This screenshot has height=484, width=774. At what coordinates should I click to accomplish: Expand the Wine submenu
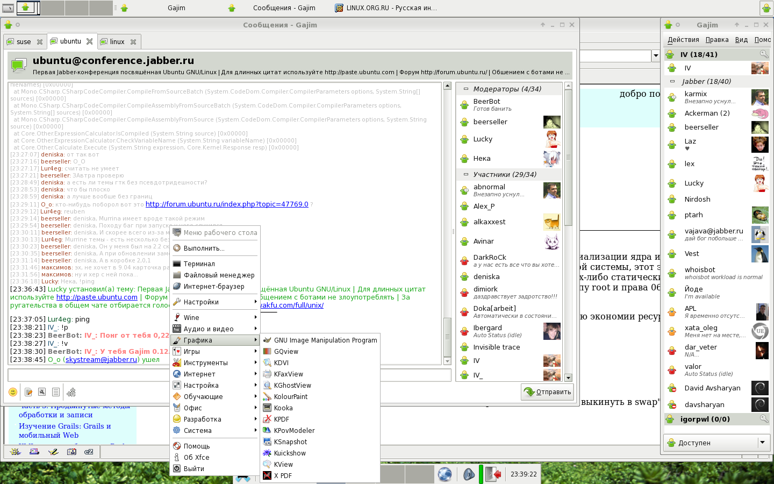(215, 317)
